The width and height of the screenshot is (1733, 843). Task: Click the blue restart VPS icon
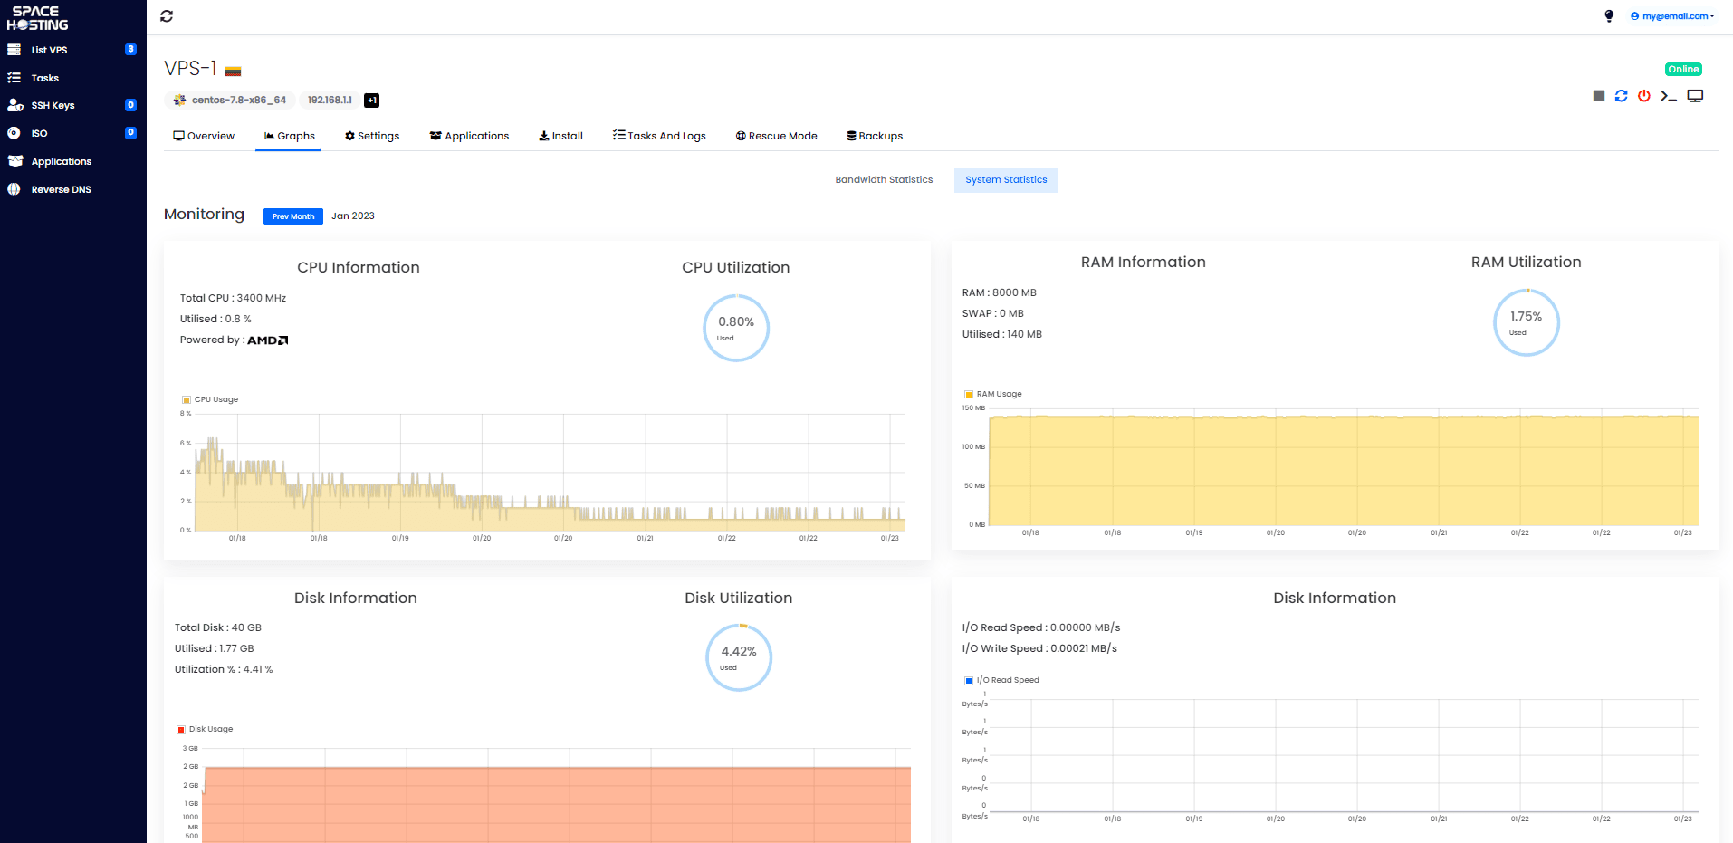pos(1622,96)
